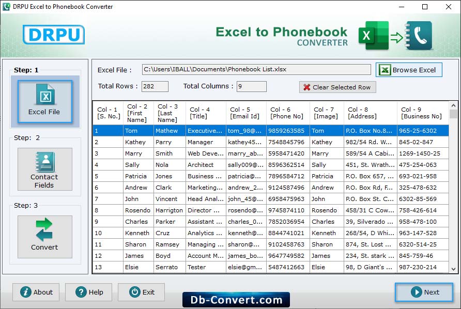The width and height of the screenshot is (461, 309).
Task: Click the Col - 9 [Business No] header
Action: pyautogui.click(x=423, y=113)
